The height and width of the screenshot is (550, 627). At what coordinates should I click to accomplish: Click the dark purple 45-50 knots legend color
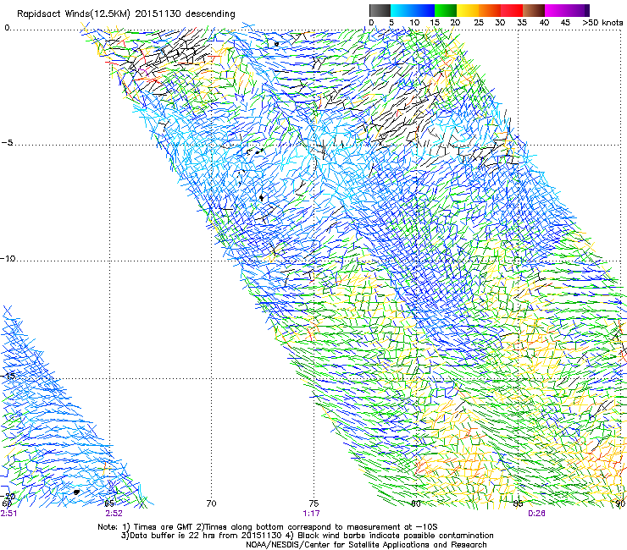(x=578, y=10)
